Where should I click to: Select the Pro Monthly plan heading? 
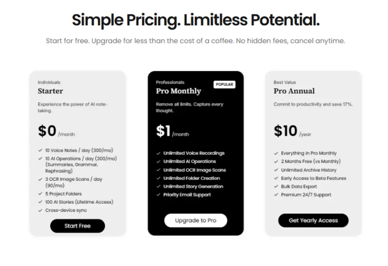(179, 91)
